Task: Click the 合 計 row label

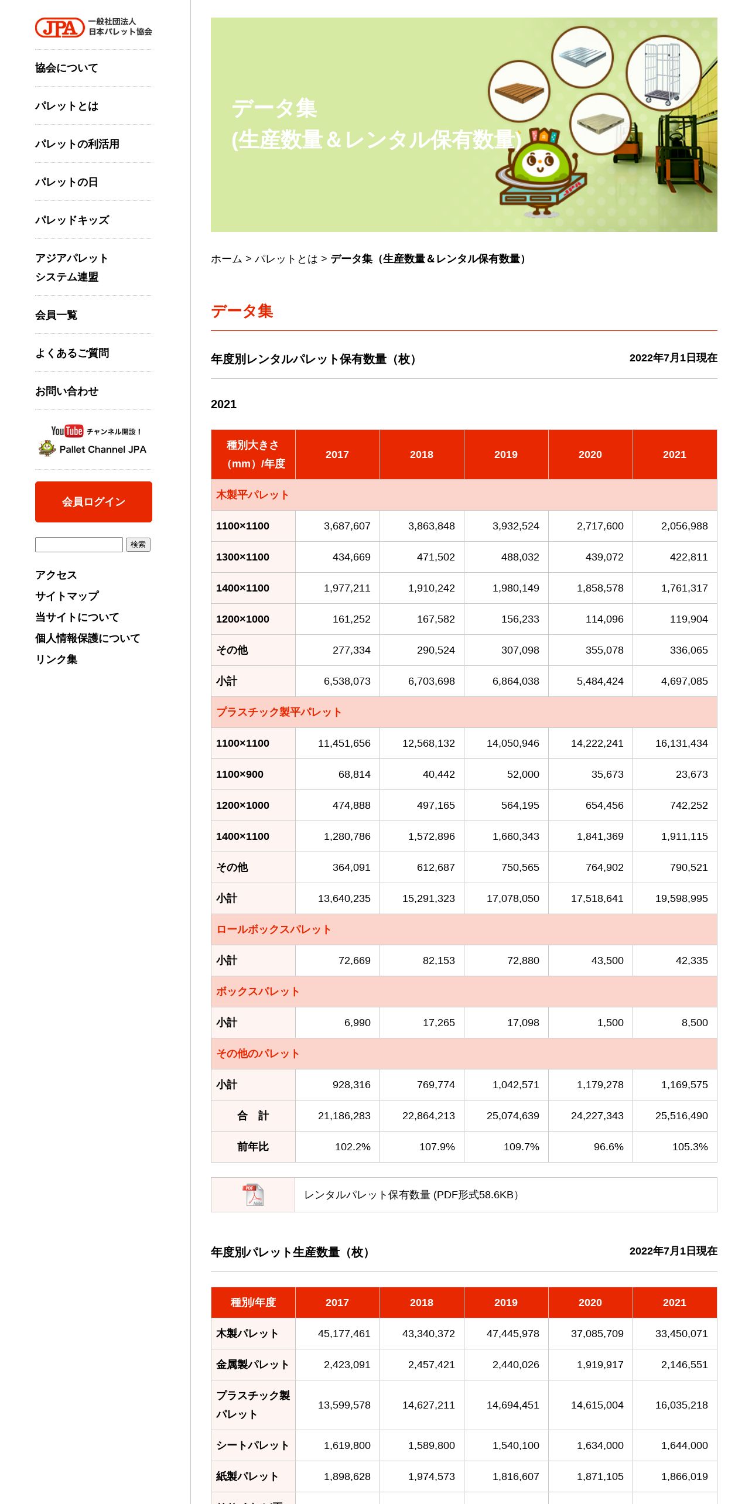Action: click(253, 1116)
